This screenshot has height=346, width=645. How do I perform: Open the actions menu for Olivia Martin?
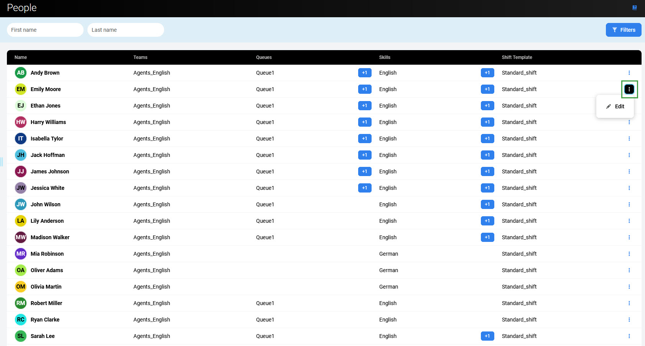(629, 287)
